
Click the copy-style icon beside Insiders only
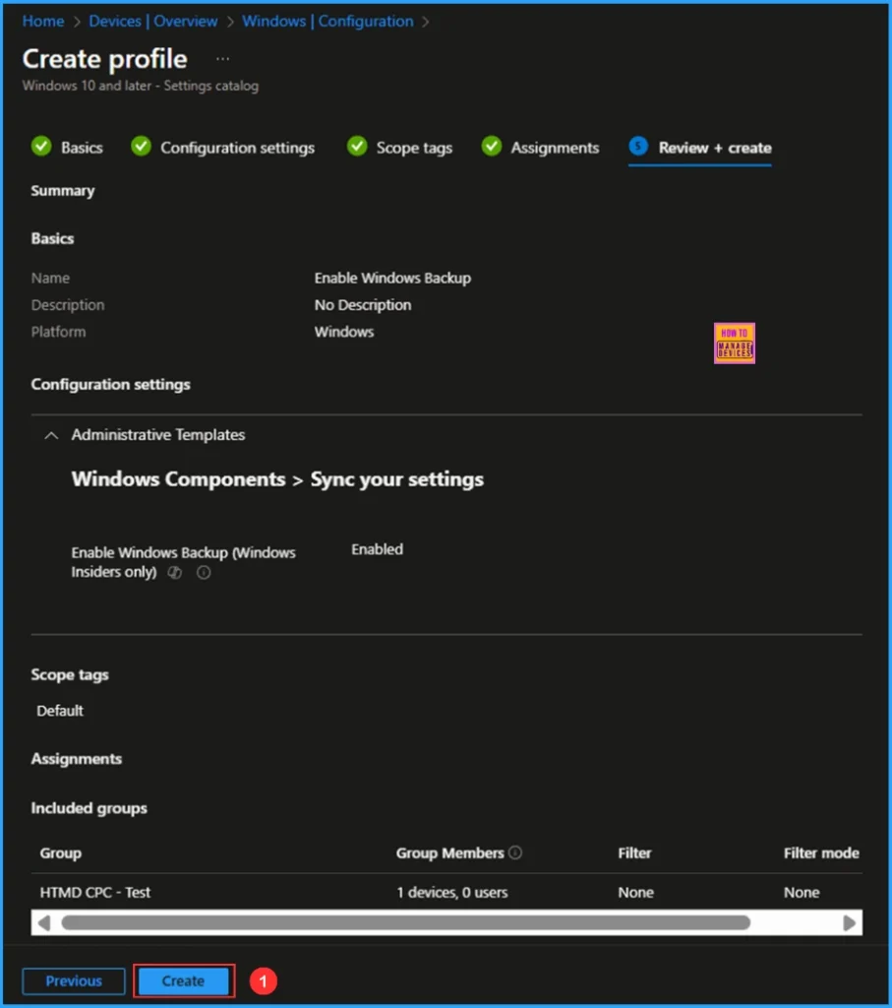point(175,572)
